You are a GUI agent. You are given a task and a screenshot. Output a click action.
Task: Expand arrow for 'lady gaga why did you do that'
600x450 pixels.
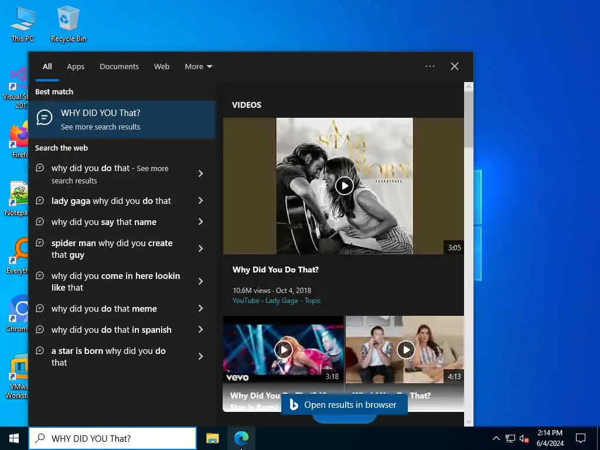pyautogui.click(x=200, y=200)
